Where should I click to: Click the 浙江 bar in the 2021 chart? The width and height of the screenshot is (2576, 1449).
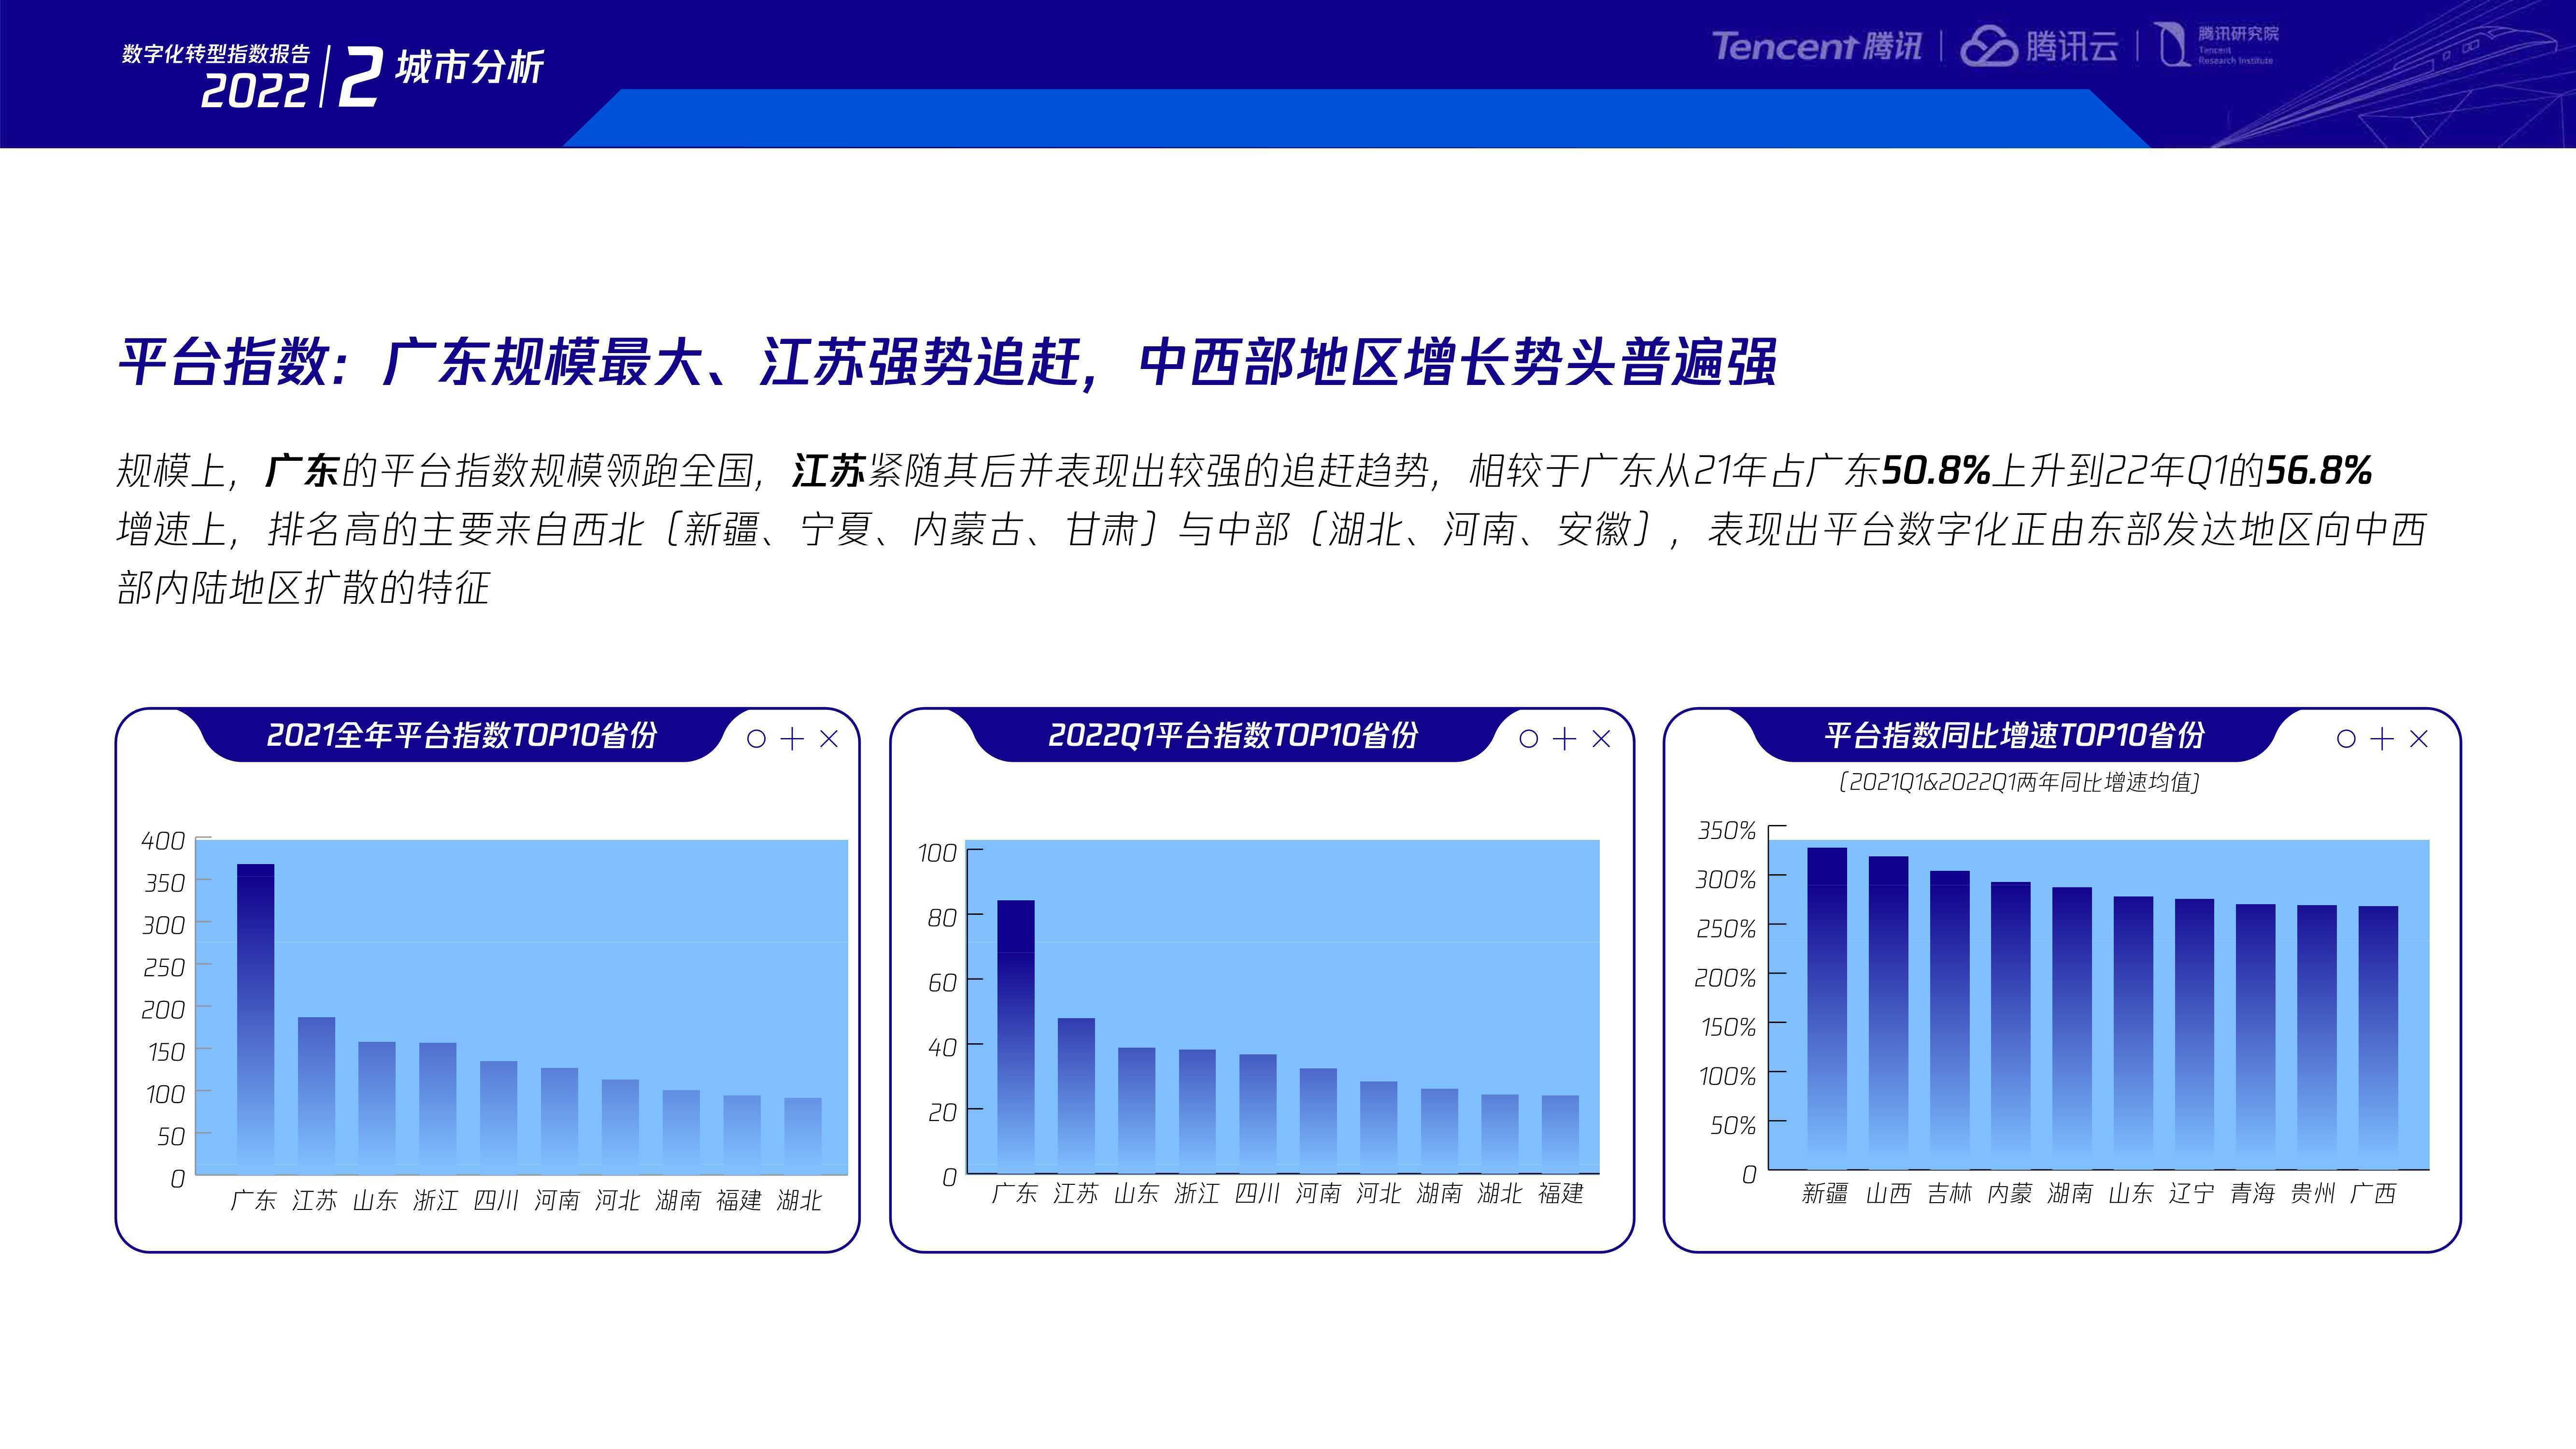[x=438, y=1108]
